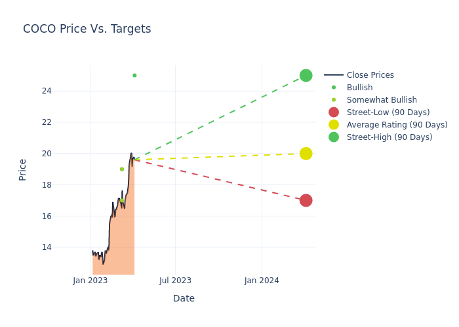Disable Street-High (90 Days) in the legend

(x=389, y=137)
